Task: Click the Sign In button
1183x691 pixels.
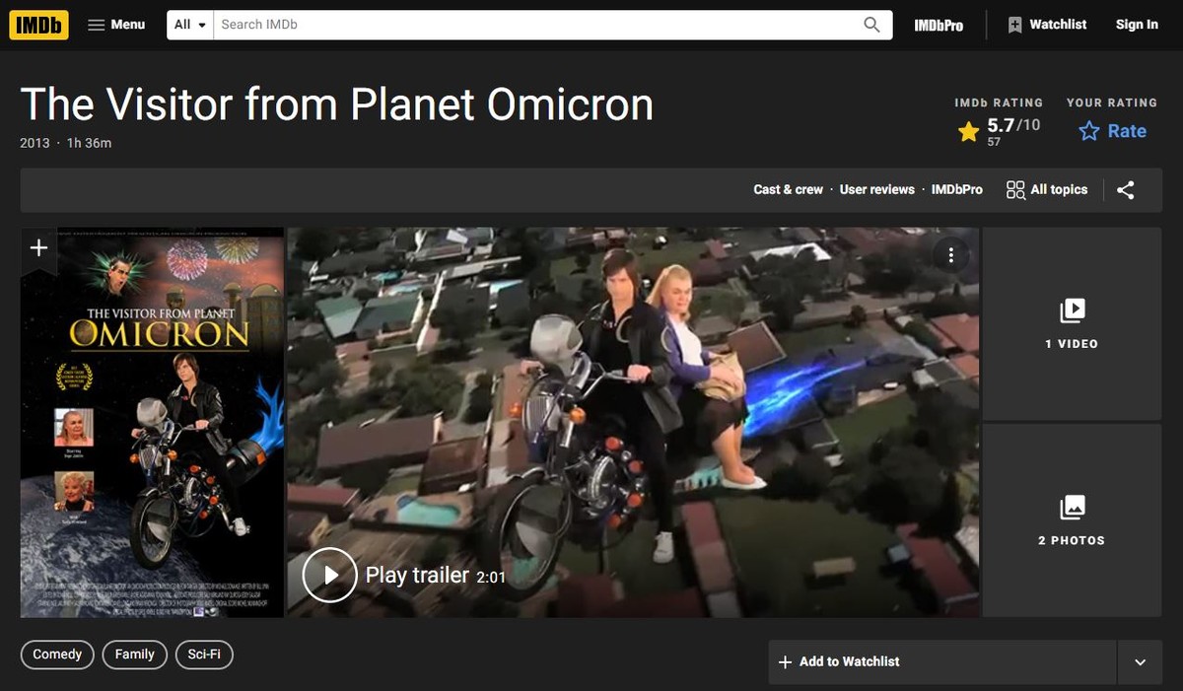Action: (x=1137, y=25)
